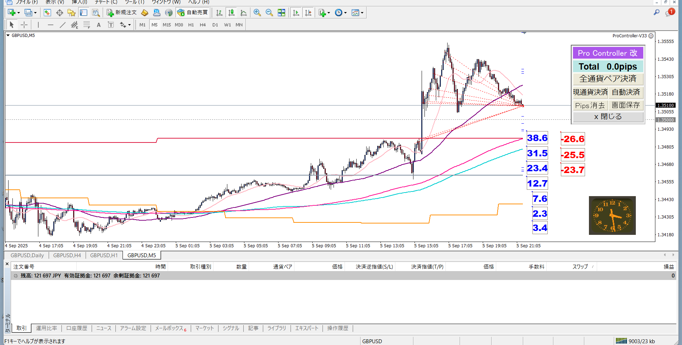Switch to GBPUSD,H4 chart tab
Image resolution: width=682 pixels, height=345 pixels.
[67, 255]
